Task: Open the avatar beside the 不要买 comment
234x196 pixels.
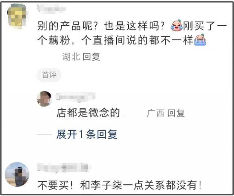Action: tap(17, 174)
